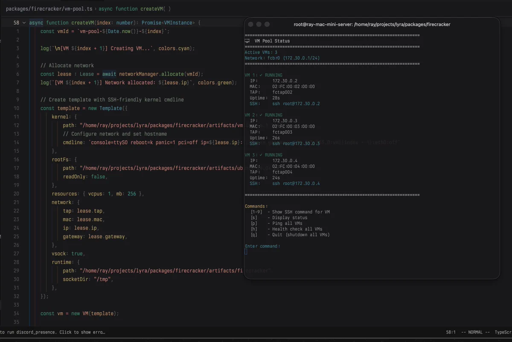Click 'TAP: fctap002' in terminal
This screenshot has height=342, width=512.
tap(271, 92)
